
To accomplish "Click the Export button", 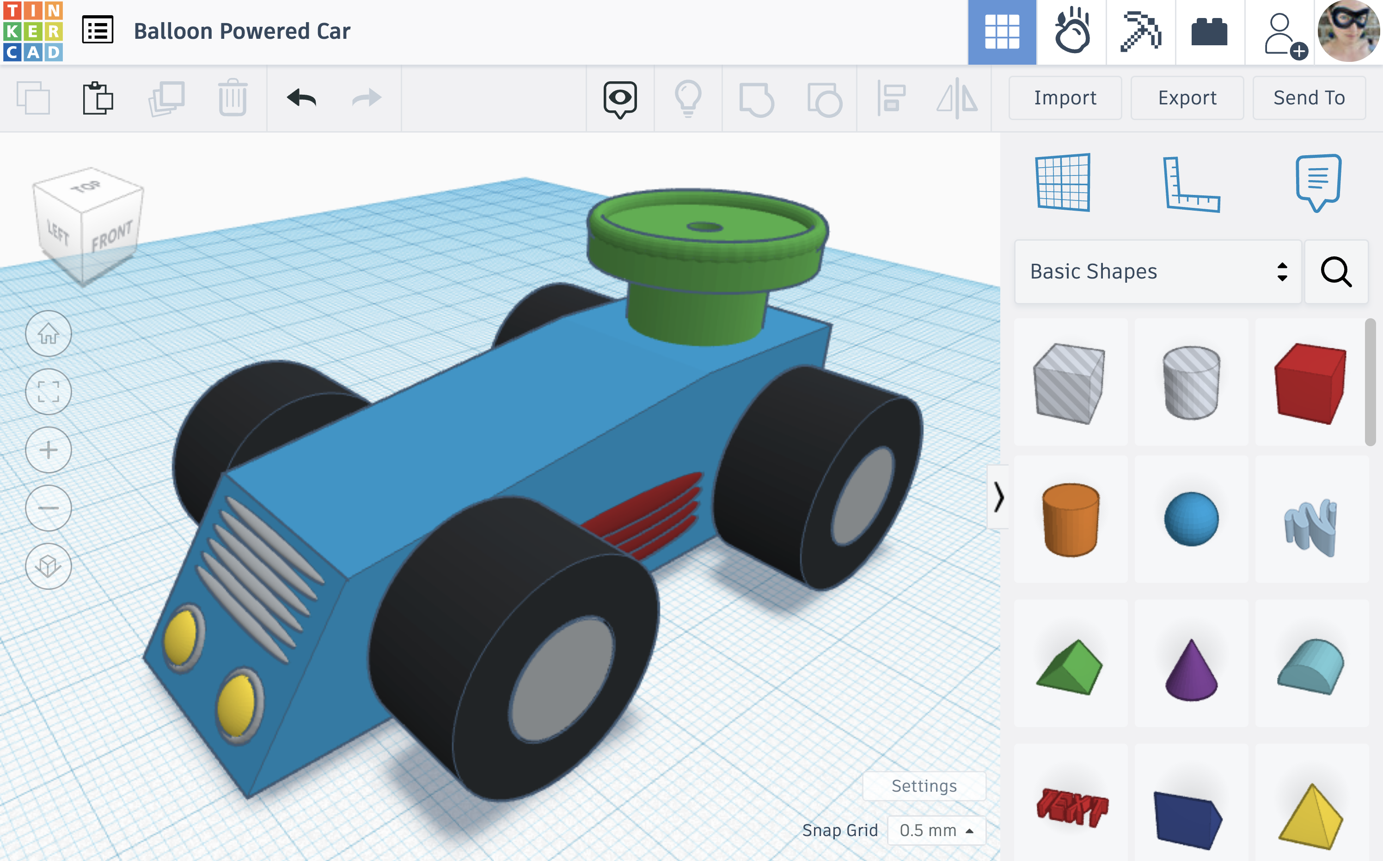I will coord(1187,97).
